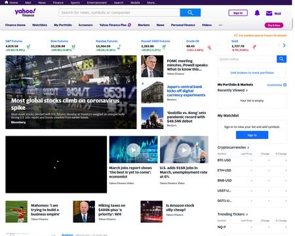Open the Nasdaq Futures ticker
This screenshot has height=236, width=295.
(107, 41)
